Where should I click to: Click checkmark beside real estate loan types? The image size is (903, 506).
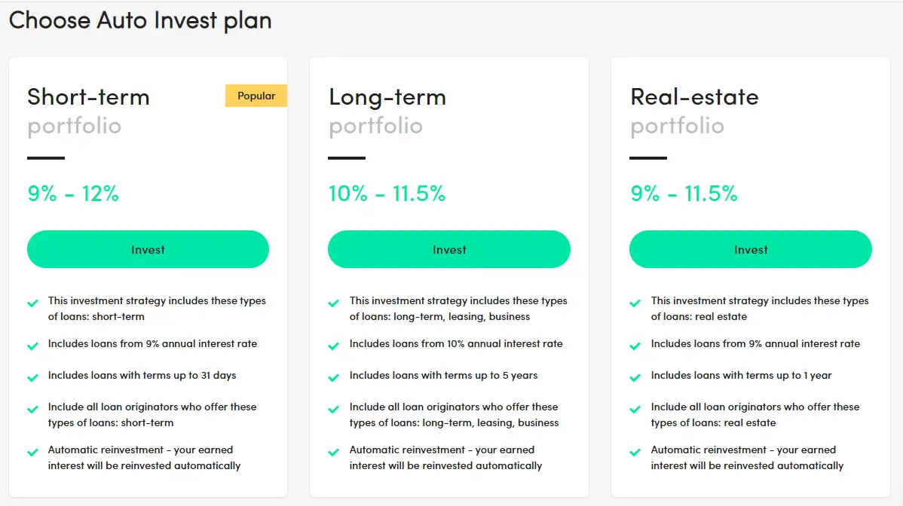point(635,303)
